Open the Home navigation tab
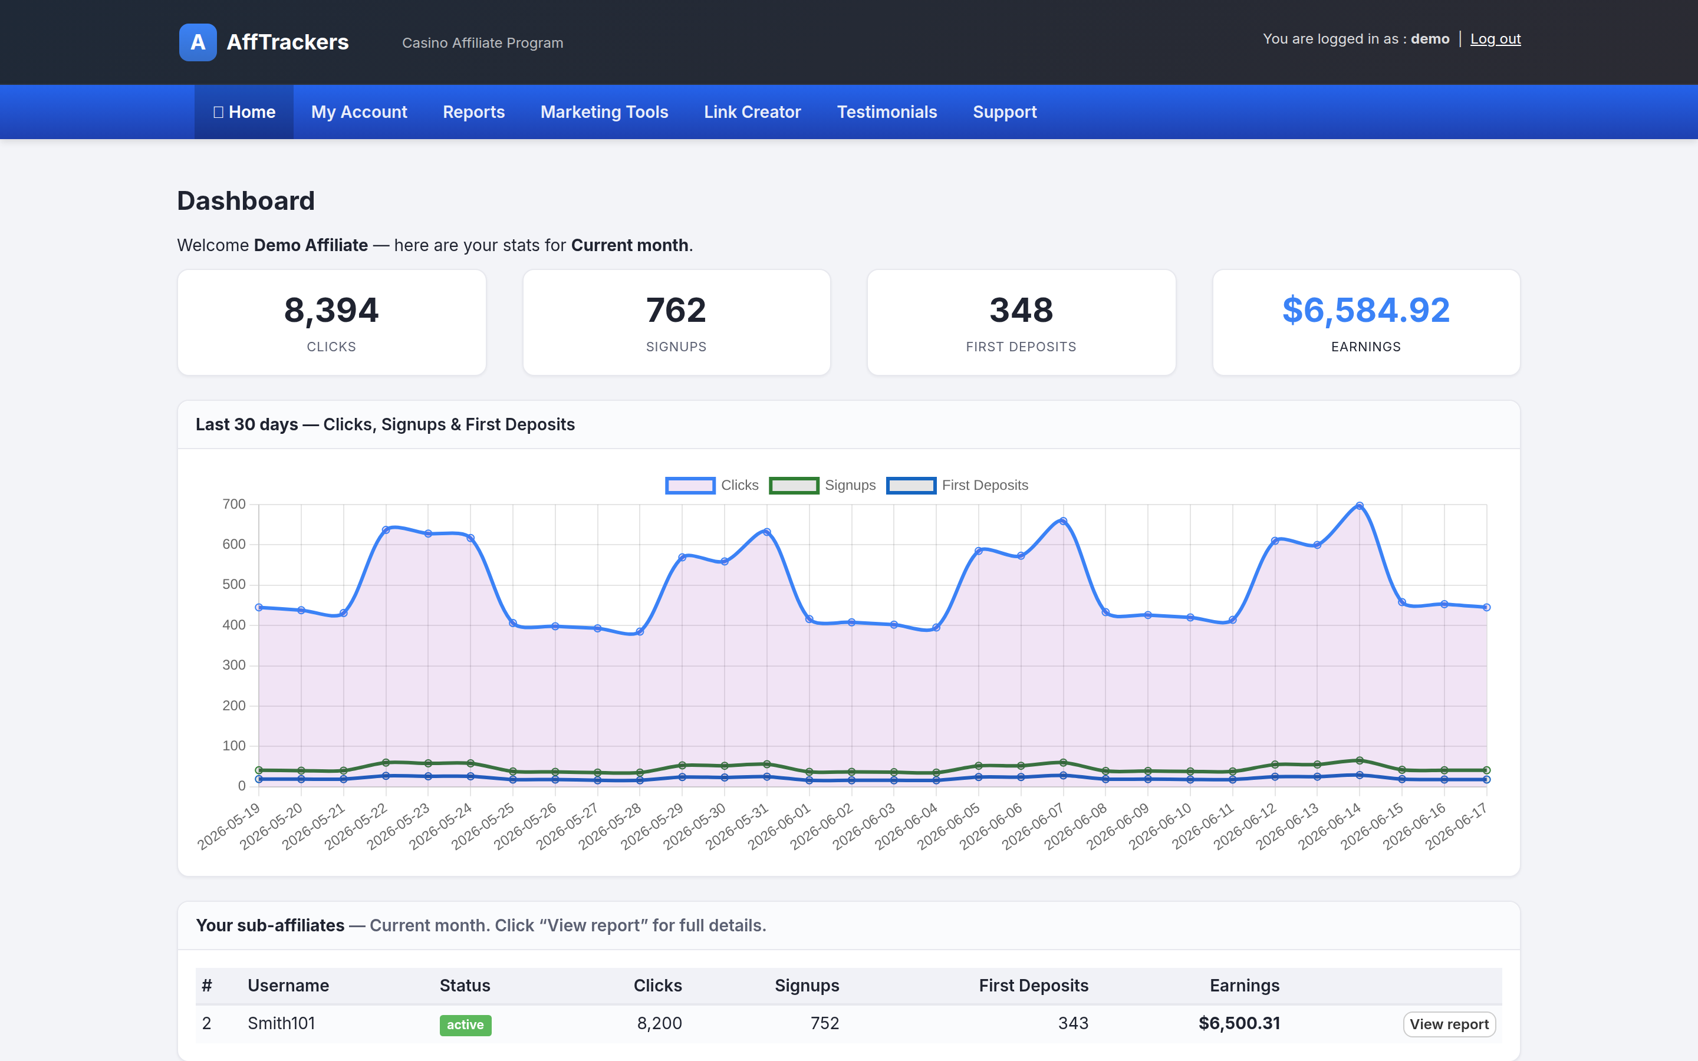This screenshot has width=1698, height=1061. (244, 111)
